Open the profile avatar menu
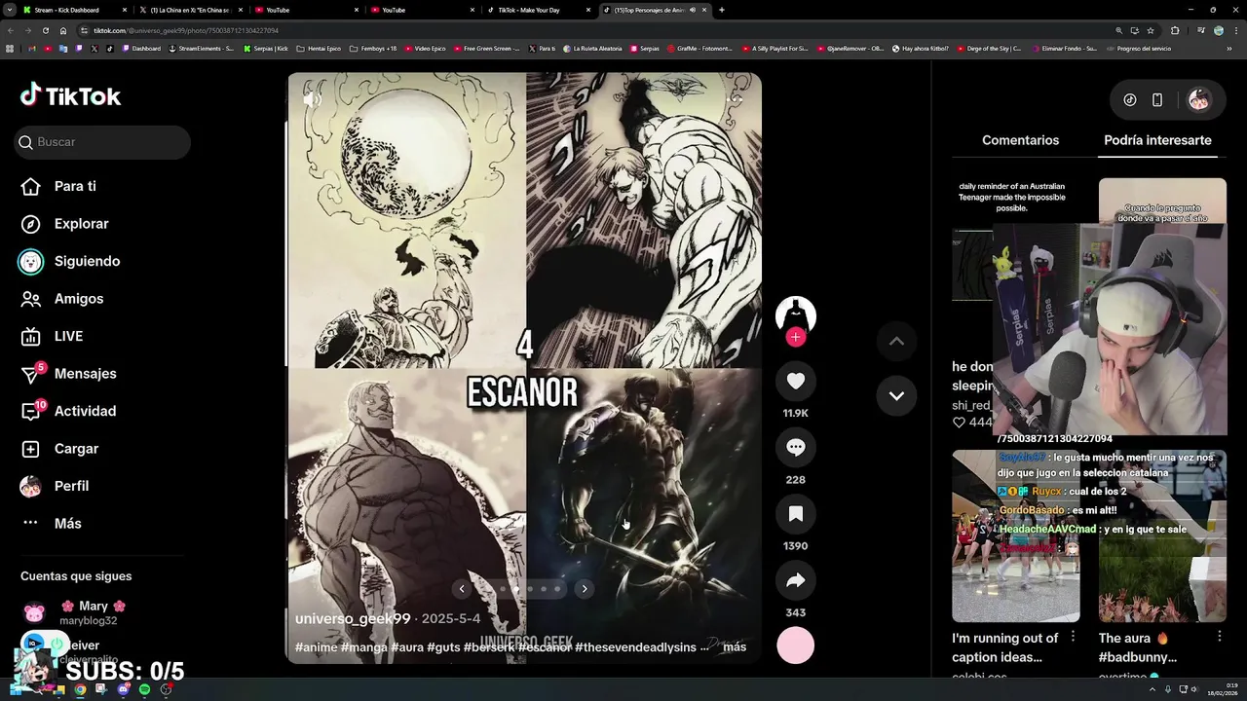The width and height of the screenshot is (1247, 701). click(x=1199, y=99)
